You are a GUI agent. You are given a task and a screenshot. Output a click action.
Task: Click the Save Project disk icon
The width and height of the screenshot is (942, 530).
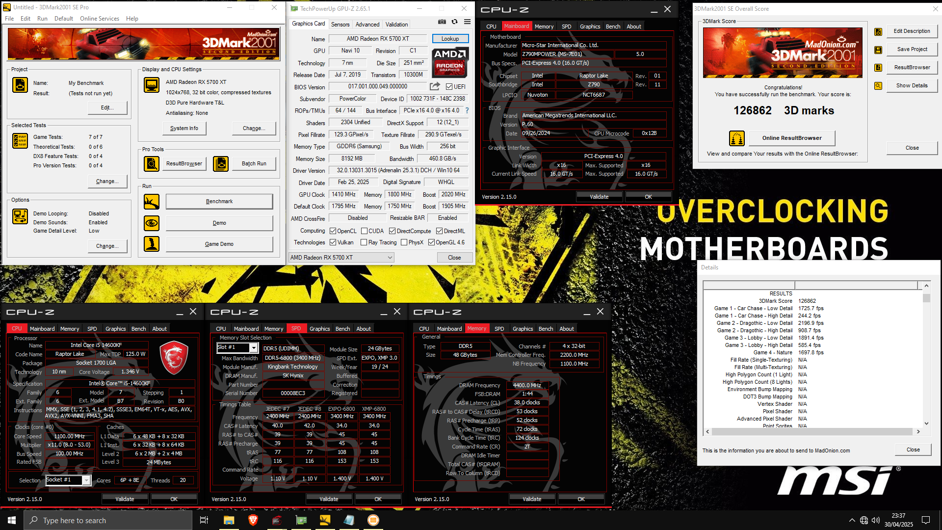[x=878, y=50]
